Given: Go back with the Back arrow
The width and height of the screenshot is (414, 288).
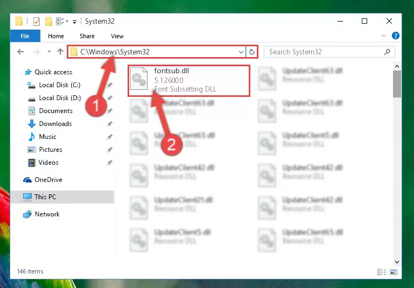Looking at the screenshot, I should coord(20,52).
